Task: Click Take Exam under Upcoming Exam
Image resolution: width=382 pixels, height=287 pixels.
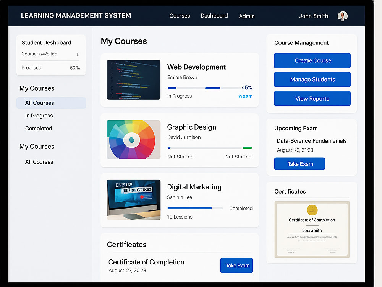Action: pyautogui.click(x=299, y=164)
